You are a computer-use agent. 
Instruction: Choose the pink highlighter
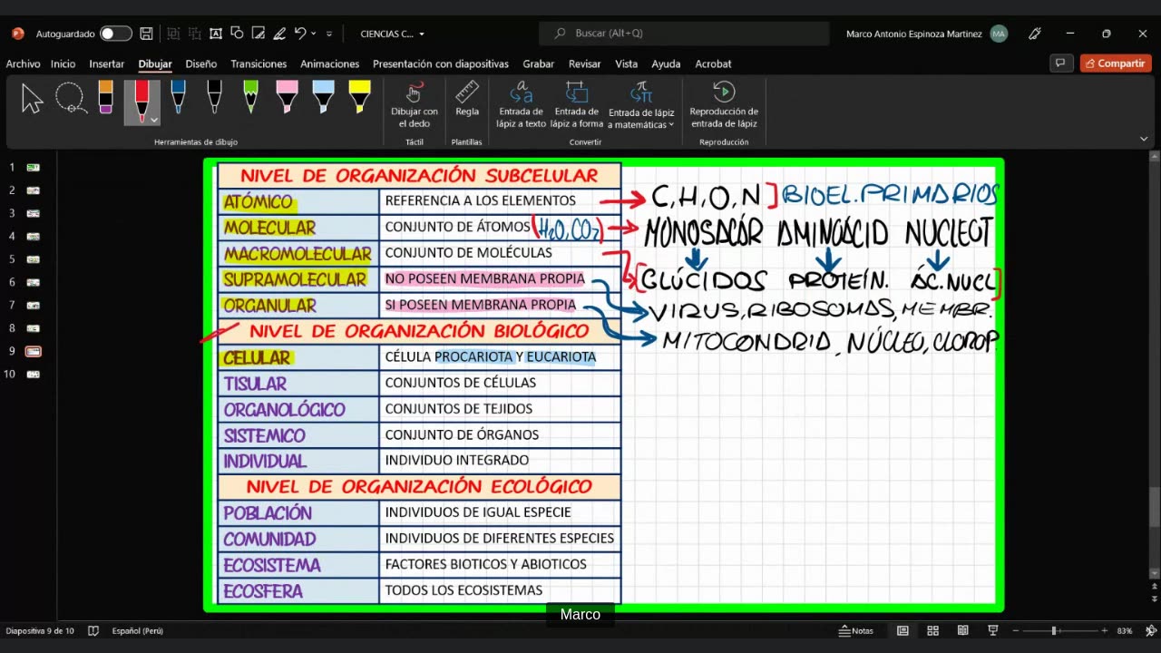click(287, 98)
